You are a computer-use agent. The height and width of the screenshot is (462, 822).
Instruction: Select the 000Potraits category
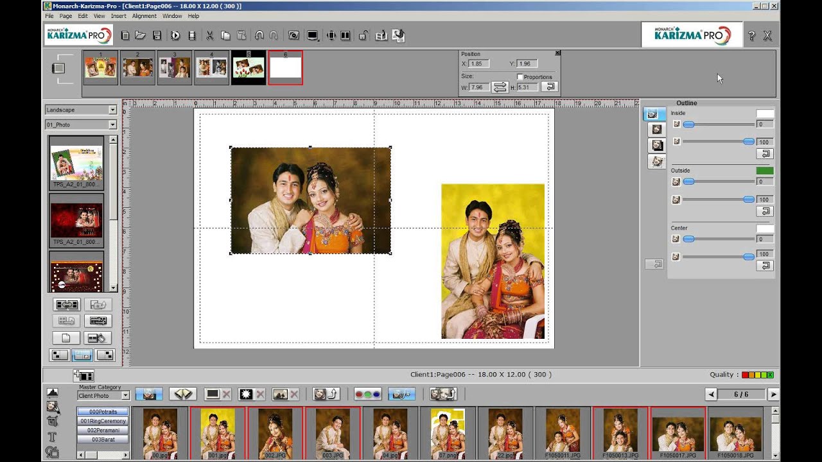pos(103,412)
